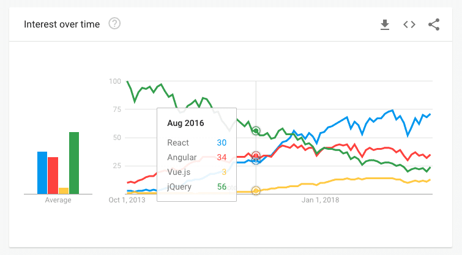Viewport: 462px width, 255px height.
Task: Click the "Interest over time" title
Action: pos(62,24)
